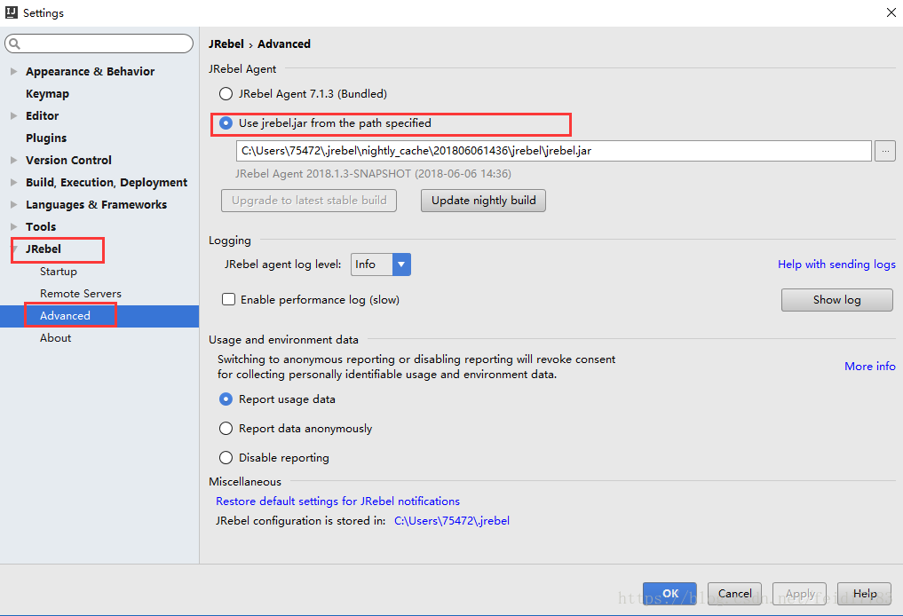Click the jrebel.jar path text field

553,151
